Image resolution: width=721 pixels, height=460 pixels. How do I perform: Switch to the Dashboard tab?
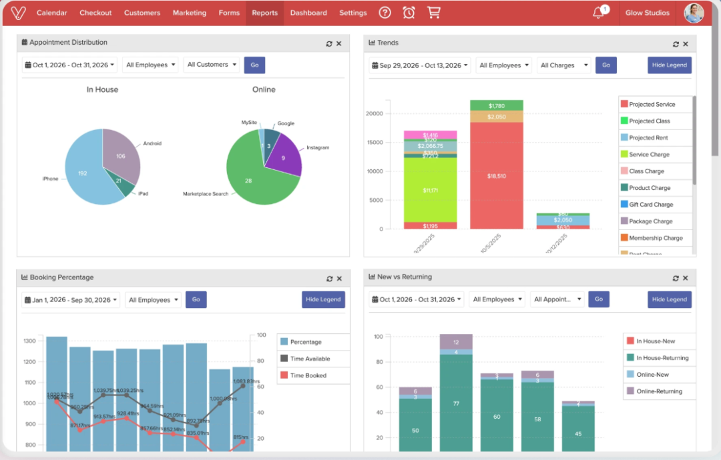point(308,13)
